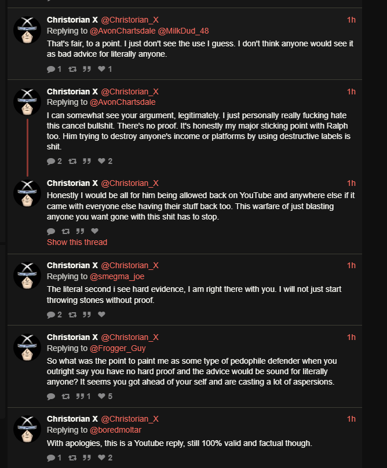Image resolution: width=387 pixels, height=468 pixels.
Task: Click the @AvonChartsdale mention in second post
Action: (122, 102)
